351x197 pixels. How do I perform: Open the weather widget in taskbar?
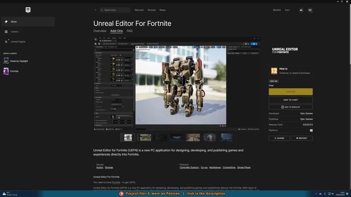click(x=10, y=194)
